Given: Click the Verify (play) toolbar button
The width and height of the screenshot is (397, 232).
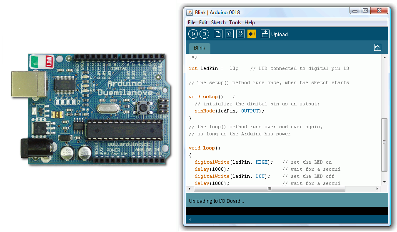Looking at the screenshot, I should 193,34.
